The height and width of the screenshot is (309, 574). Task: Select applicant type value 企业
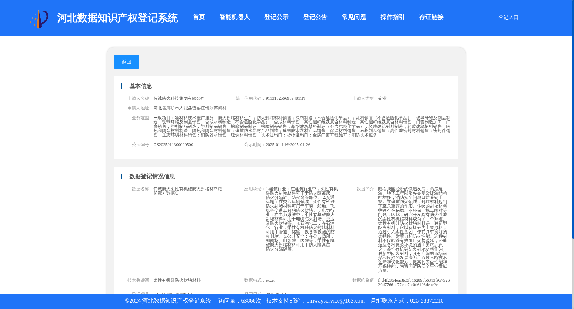tap(382, 98)
